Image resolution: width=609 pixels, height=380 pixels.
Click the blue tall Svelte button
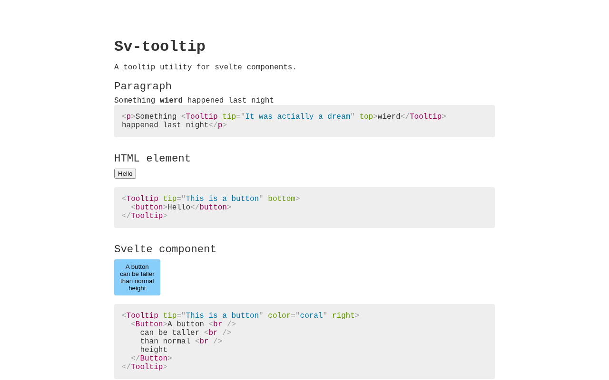137,277
